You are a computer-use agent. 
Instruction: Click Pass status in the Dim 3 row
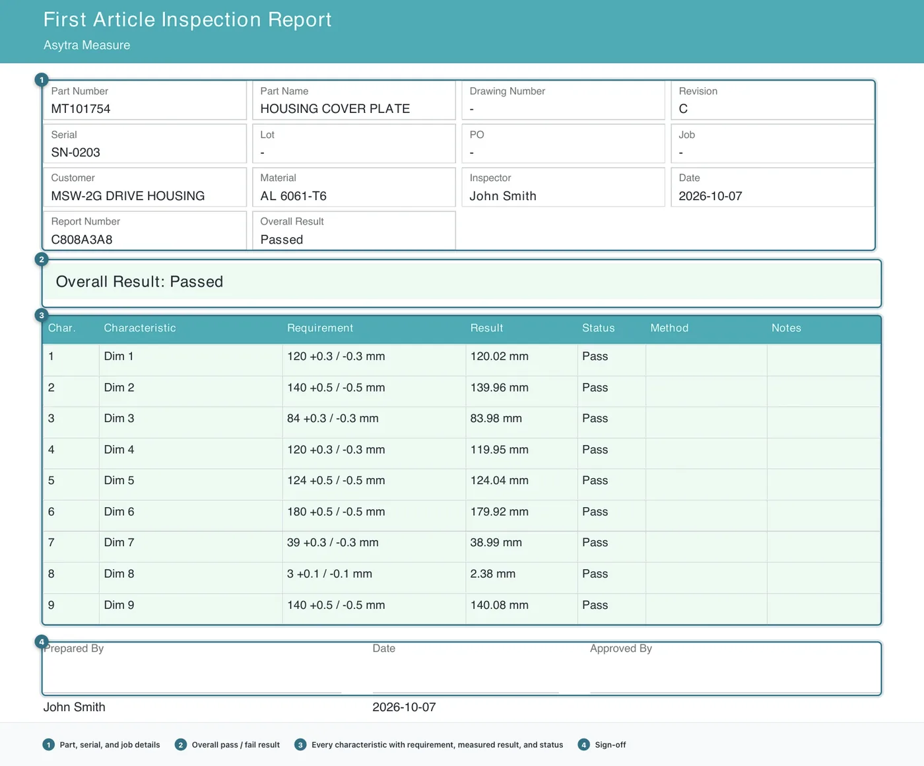pos(595,419)
